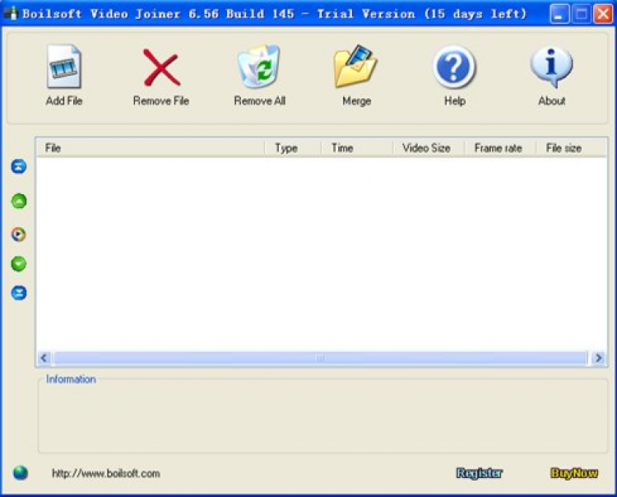Viewport: 617px width, 497px height.
Task: Open About with the info bubble icon
Action: click(x=552, y=66)
